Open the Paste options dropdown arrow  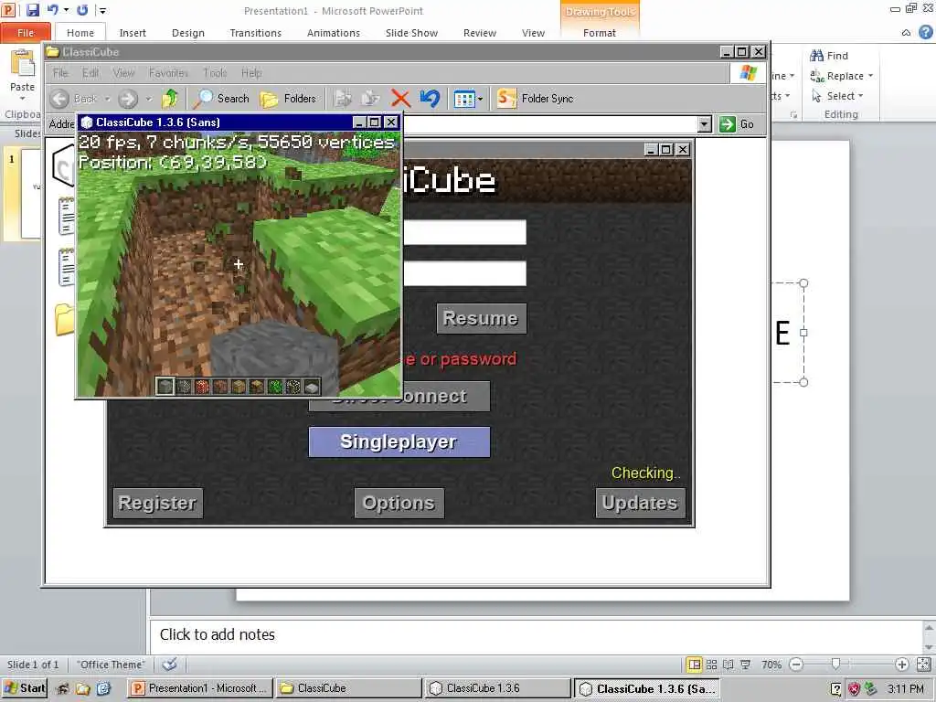[x=23, y=99]
